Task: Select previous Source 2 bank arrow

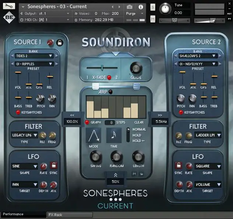Action: coord(175,56)
